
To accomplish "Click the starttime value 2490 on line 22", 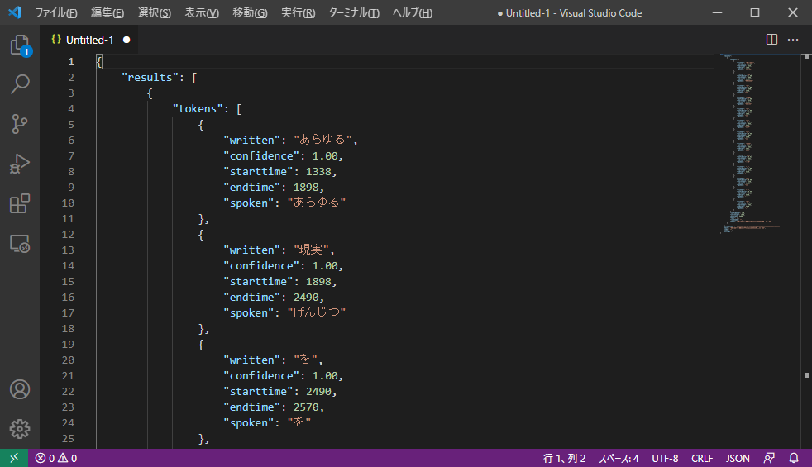I will [x=318, y=392].
